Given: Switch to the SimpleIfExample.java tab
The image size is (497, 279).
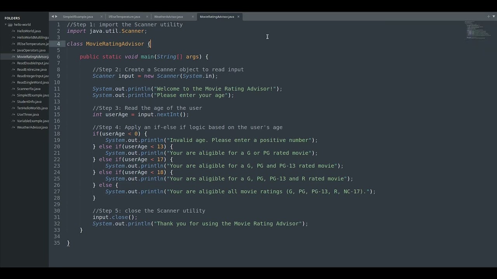Looking at the screenshot, I should coord(78,17).
